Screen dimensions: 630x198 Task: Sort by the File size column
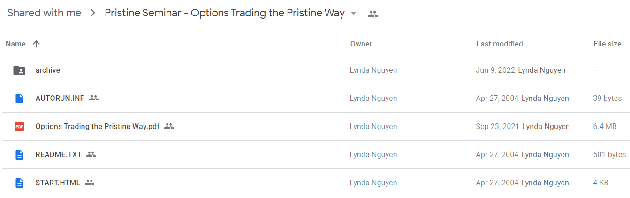point(607,44)
